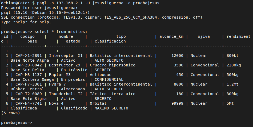Image resolution: width=253 pixels, height=127 pixels.
Task: Click the psql connect command line at top
Action: (80, 3)
